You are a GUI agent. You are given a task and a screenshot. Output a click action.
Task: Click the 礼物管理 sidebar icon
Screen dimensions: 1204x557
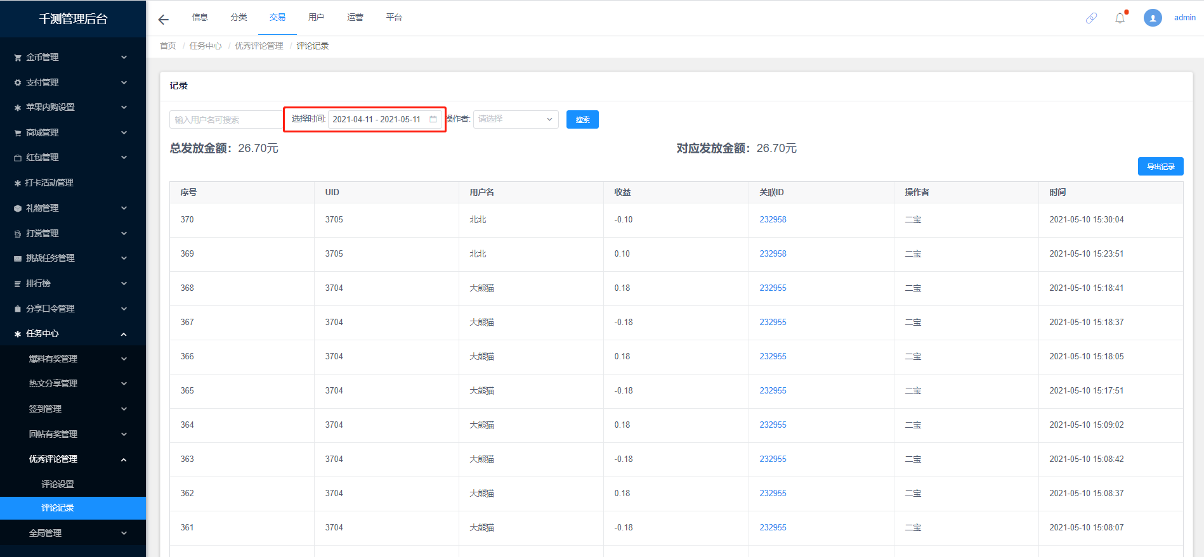(x=18, y=208)
